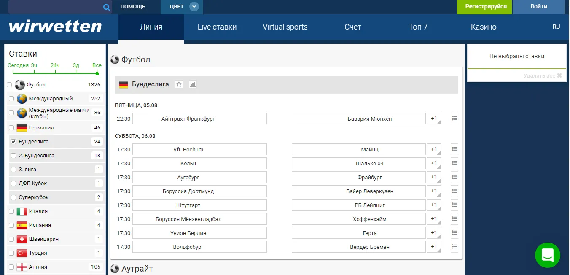Click the X icon next to Удалить все

click(x=559, y=75)
